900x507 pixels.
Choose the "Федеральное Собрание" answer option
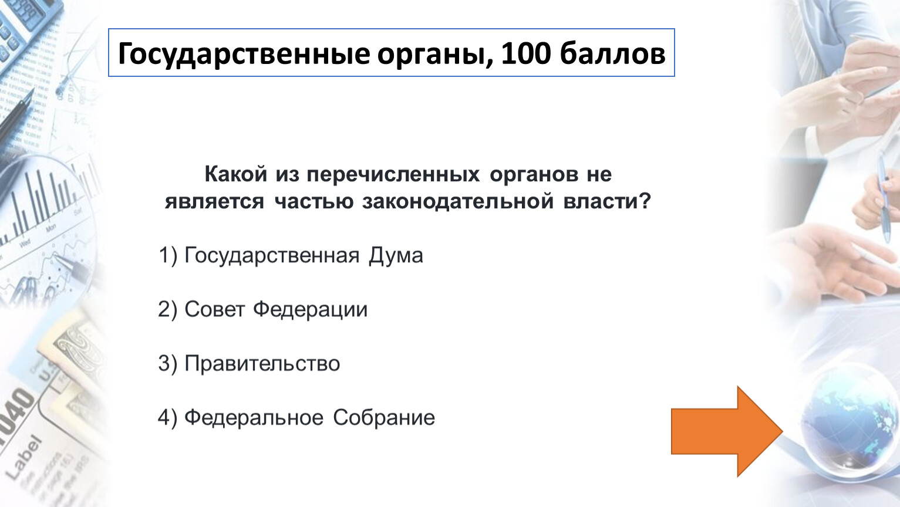(x=309, y=418)
